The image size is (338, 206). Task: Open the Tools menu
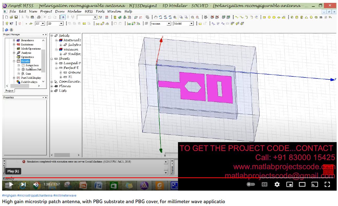click(x=100, y=11)
